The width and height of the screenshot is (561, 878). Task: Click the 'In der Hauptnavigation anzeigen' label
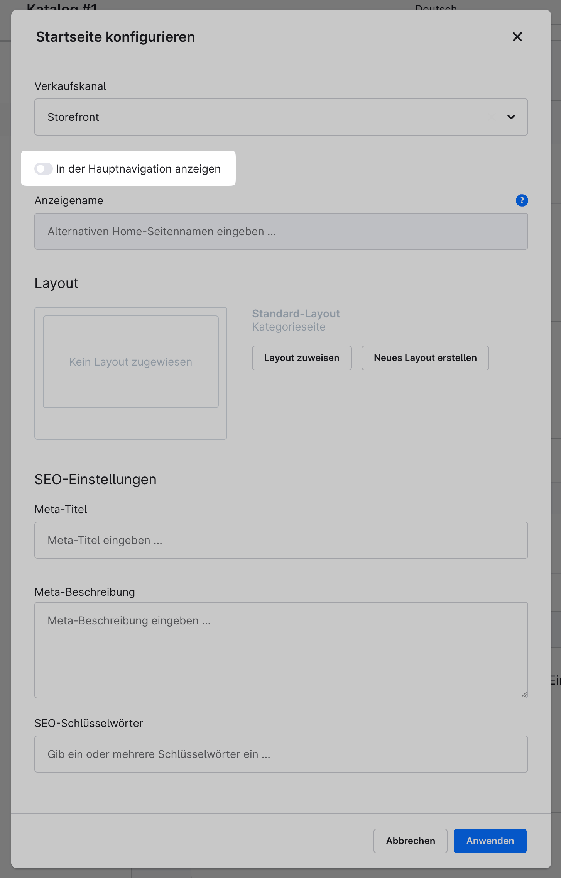[138, 169]
